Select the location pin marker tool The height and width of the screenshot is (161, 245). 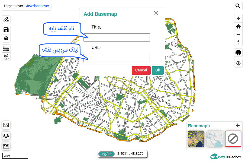pyautogui.click(x=6, y=56)
